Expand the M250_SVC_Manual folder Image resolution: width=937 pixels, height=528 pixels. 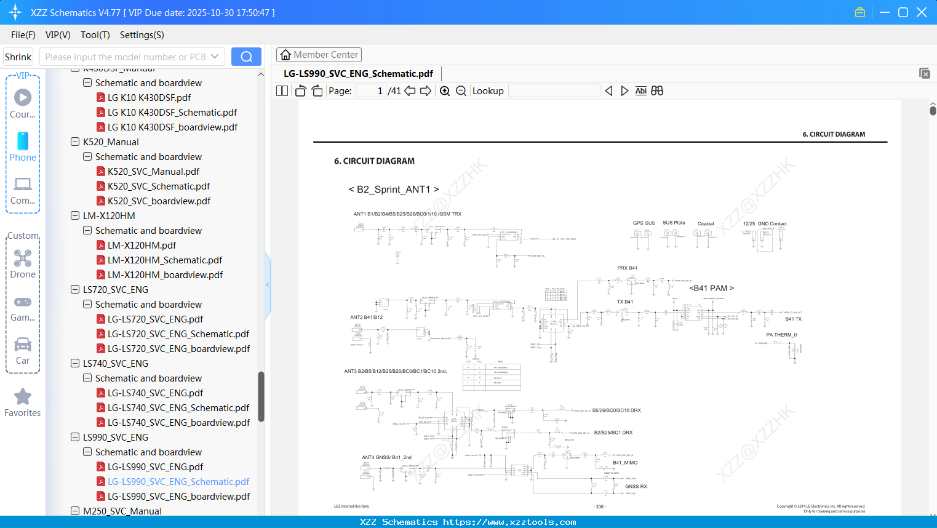[x=75, y=511]
